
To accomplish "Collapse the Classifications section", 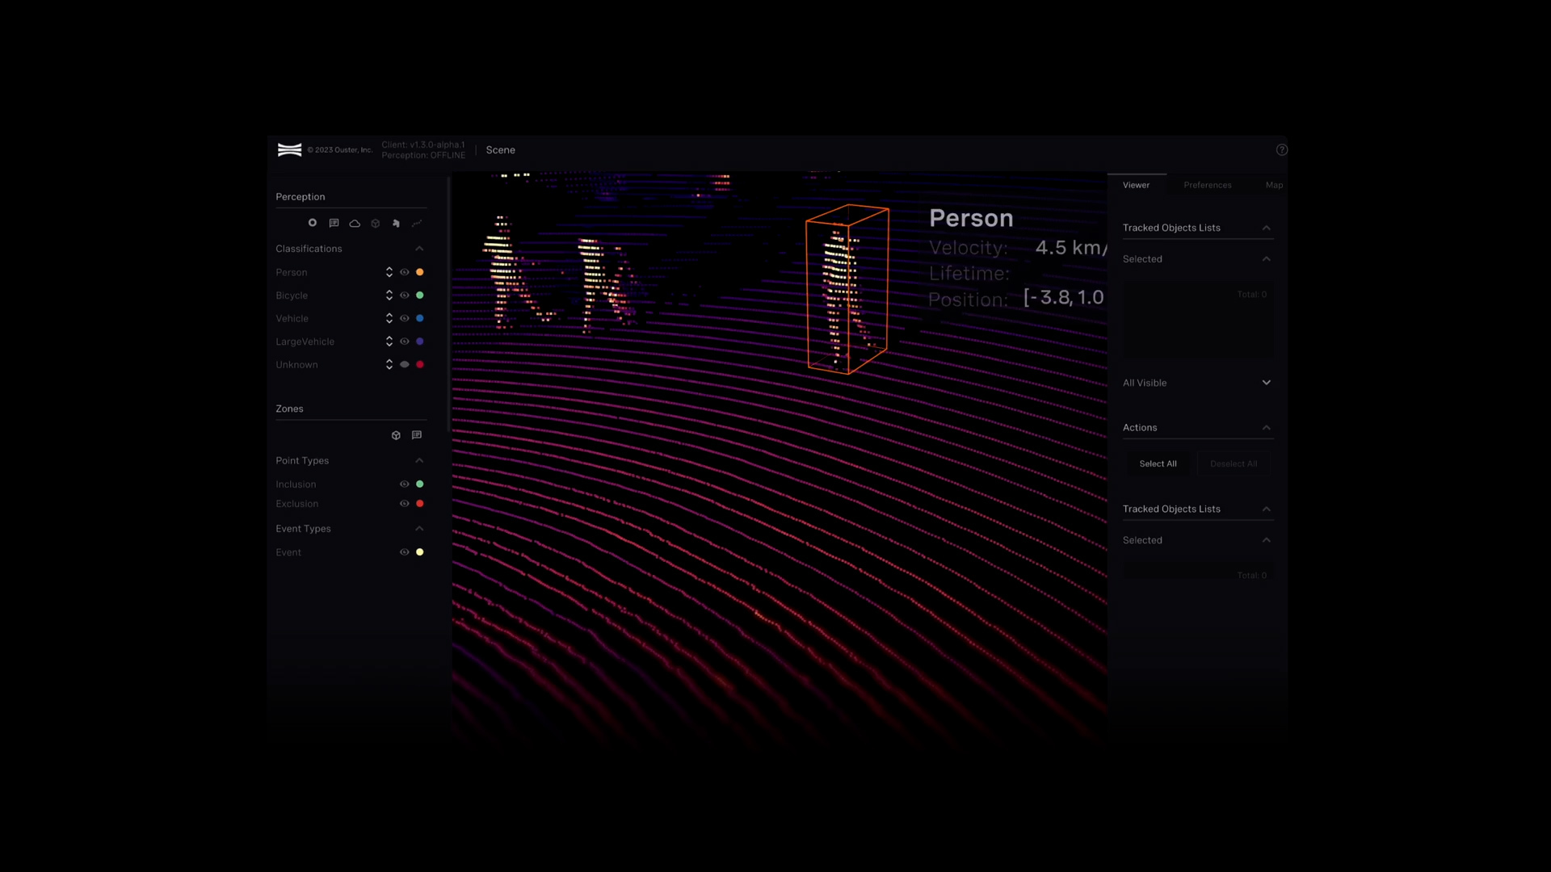I will click(419, 249).
